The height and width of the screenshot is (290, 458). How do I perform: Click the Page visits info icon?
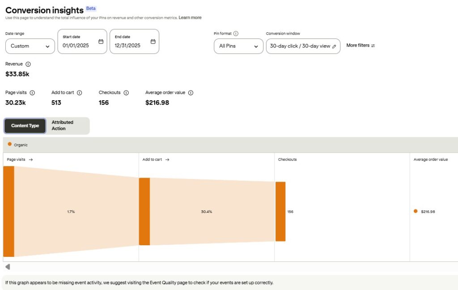(x=32, y=93)
